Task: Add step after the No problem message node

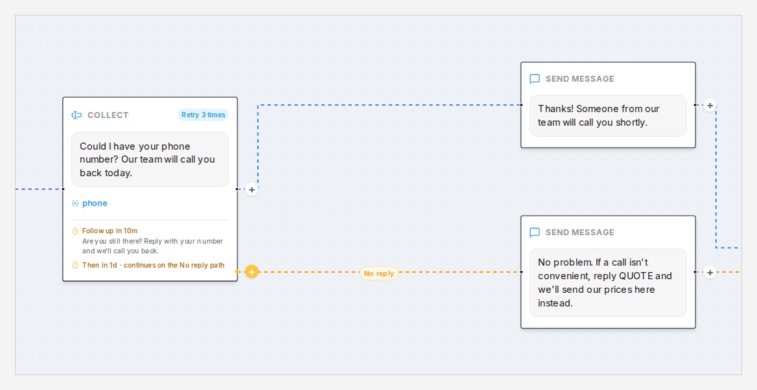Action: 710,273
